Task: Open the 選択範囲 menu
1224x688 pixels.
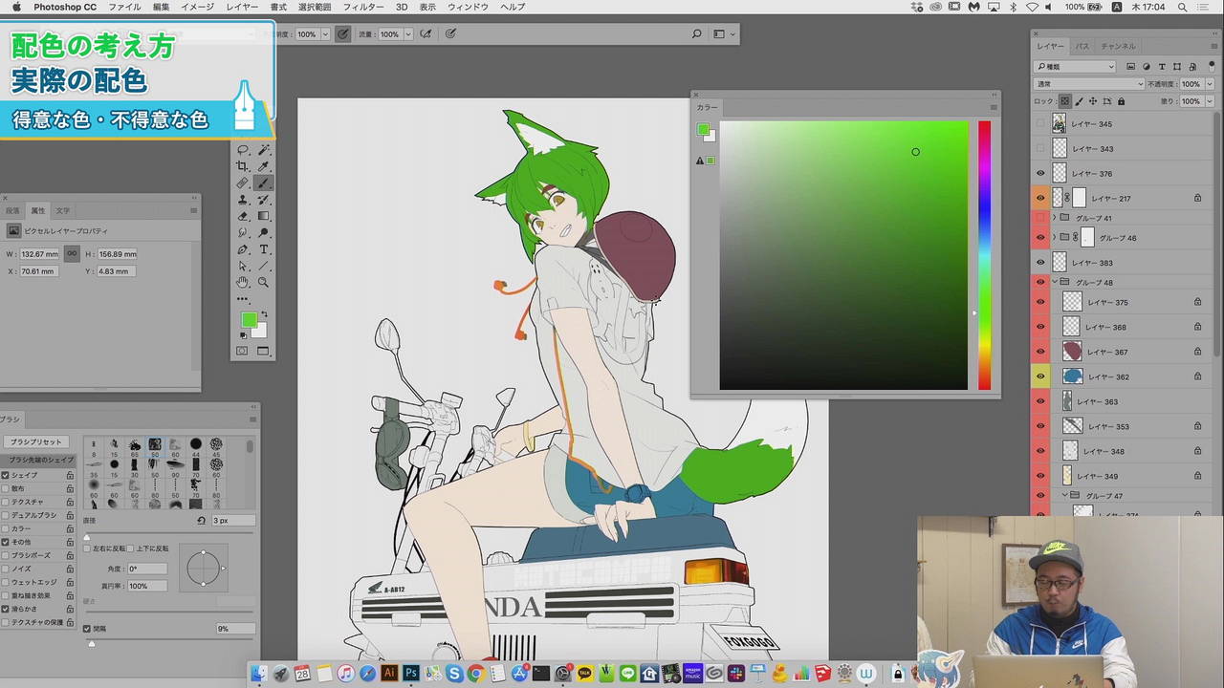Action: 314,7
